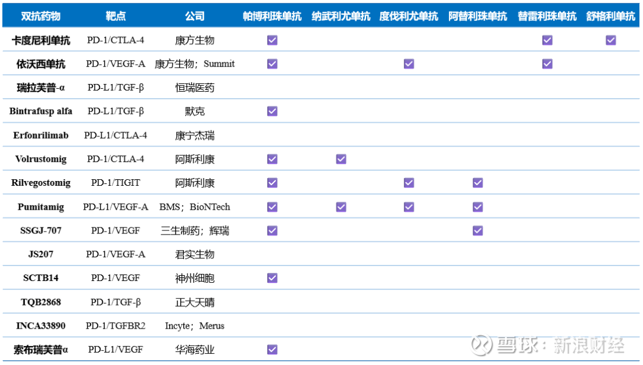
Task: Uncheck SSGJ-707 box under 帕博利珠单抗
Action: (x=272, y=231)
